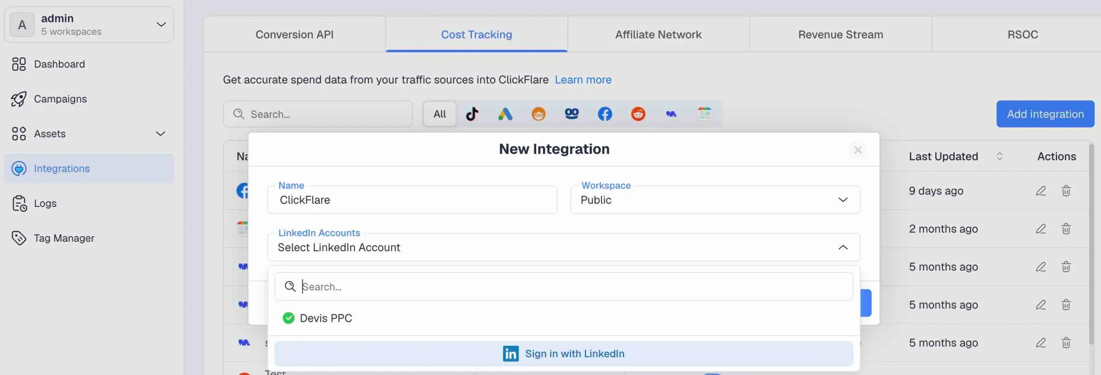Click the New Integration dialog title
This screenshot has height=375, width=1101.
pyautogui.click(x=554, y=149)
